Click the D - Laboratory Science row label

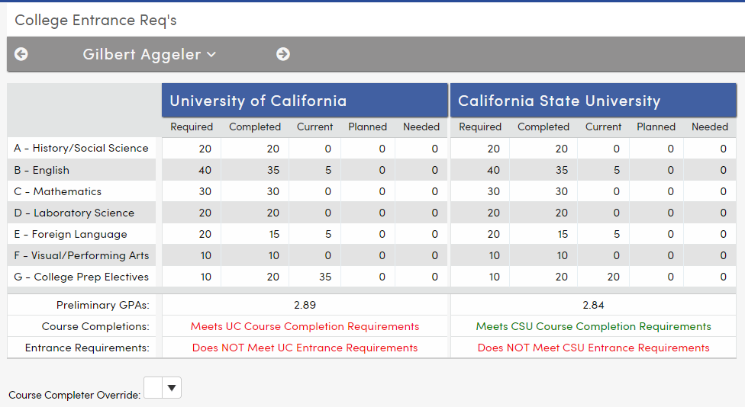74,213
